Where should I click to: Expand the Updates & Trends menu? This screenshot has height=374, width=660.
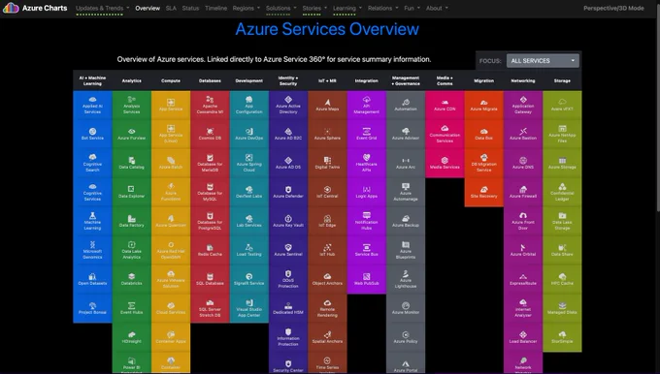tap(102, 8)
